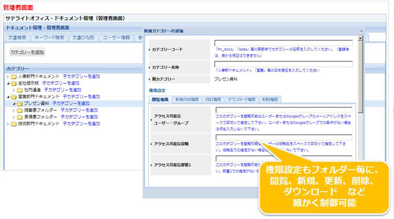This screenshot has height=219, width=394.
Task: Collapse the 全社掲示板 tree node arrow
Action: pyautogui.click(x=7, y=84)
